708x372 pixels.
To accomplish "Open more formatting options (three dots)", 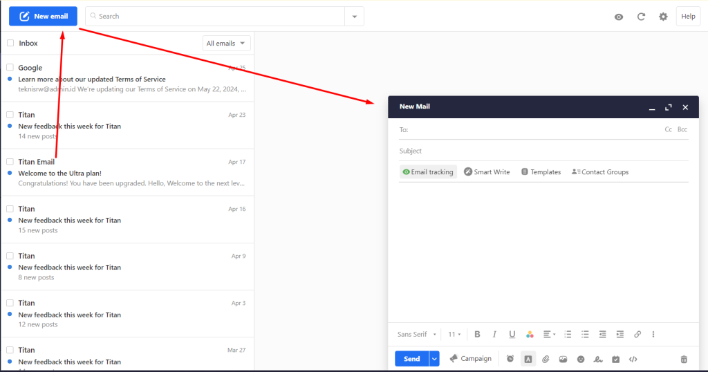I will pos(653,335).
